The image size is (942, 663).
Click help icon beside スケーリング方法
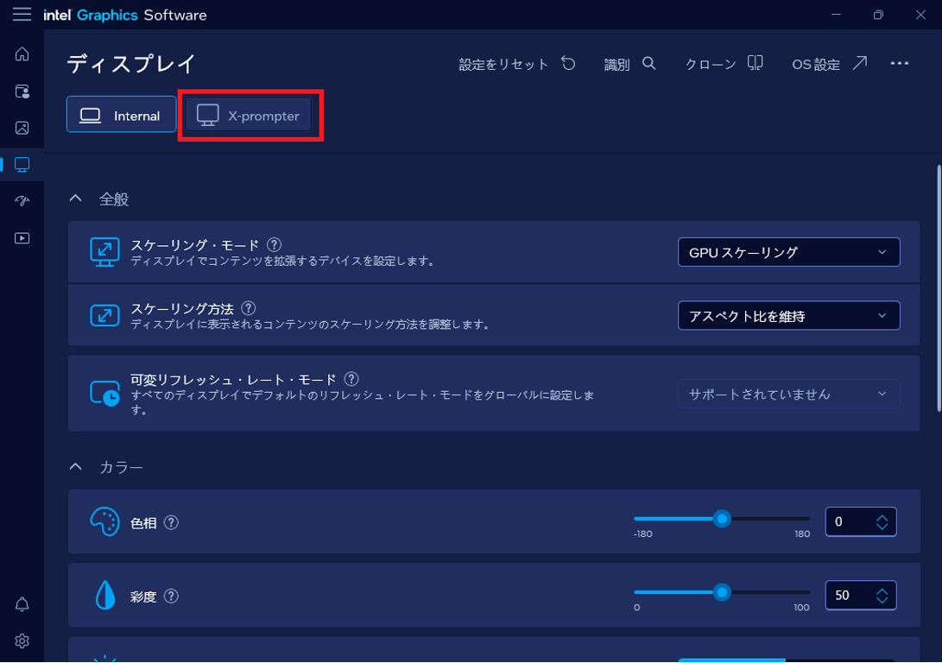pyautogui.click(x=248, y=308)
